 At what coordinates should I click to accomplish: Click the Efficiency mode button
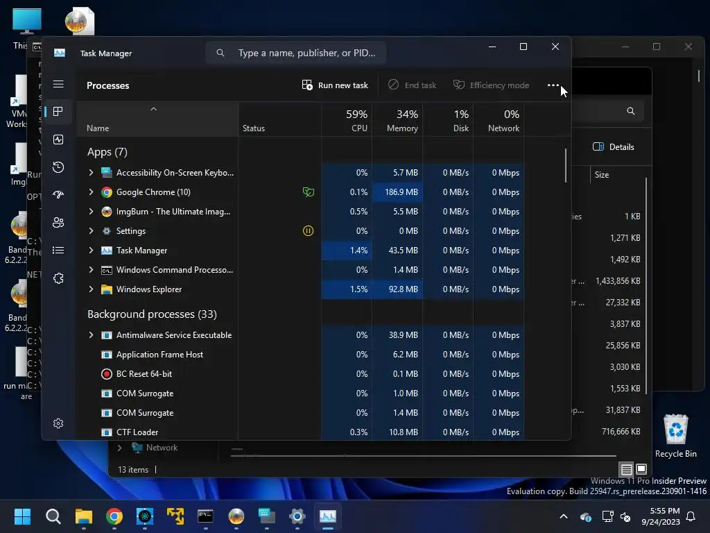click(492, 85)
